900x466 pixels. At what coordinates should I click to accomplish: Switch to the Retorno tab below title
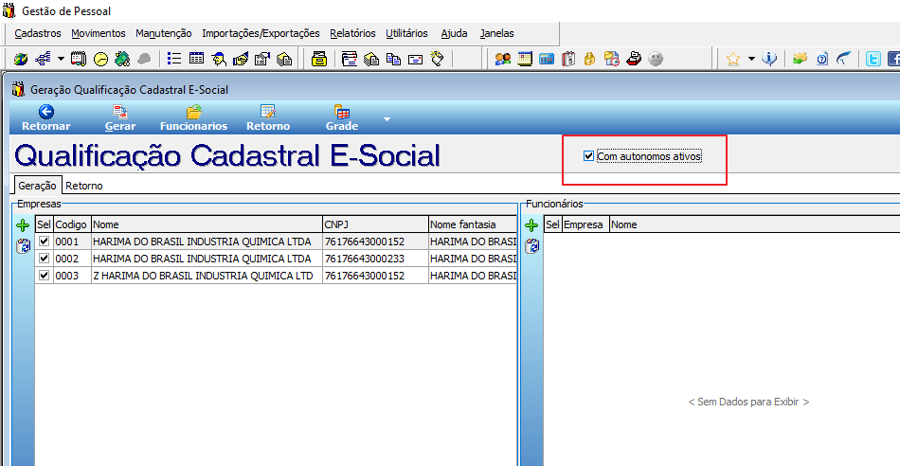point(83,186)
